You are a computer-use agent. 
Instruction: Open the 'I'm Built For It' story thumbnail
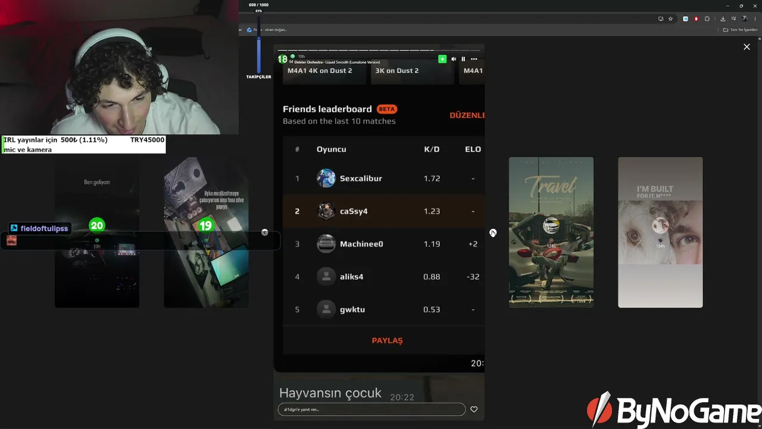(660, 232)
